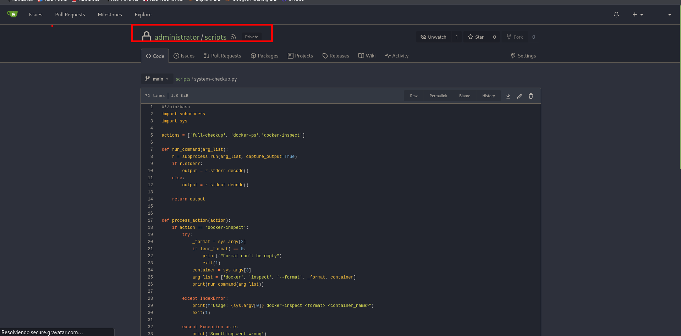681x336 pixels.
Task: Click the administrator owner link
Action: (x=177, y=37)
